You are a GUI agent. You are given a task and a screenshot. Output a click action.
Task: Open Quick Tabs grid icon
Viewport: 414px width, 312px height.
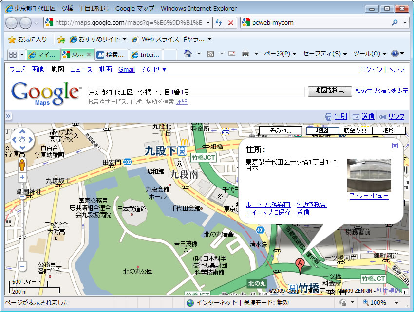click(x=13, y=55)
